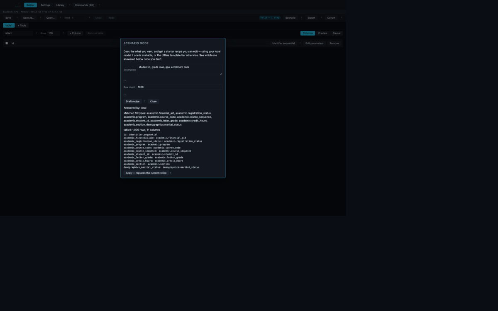Switch to Causal view
498x311 pixels.
337,33
